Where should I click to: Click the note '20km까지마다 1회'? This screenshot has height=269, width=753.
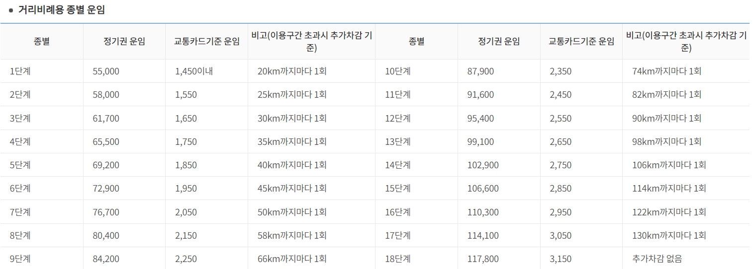(292, 71)
